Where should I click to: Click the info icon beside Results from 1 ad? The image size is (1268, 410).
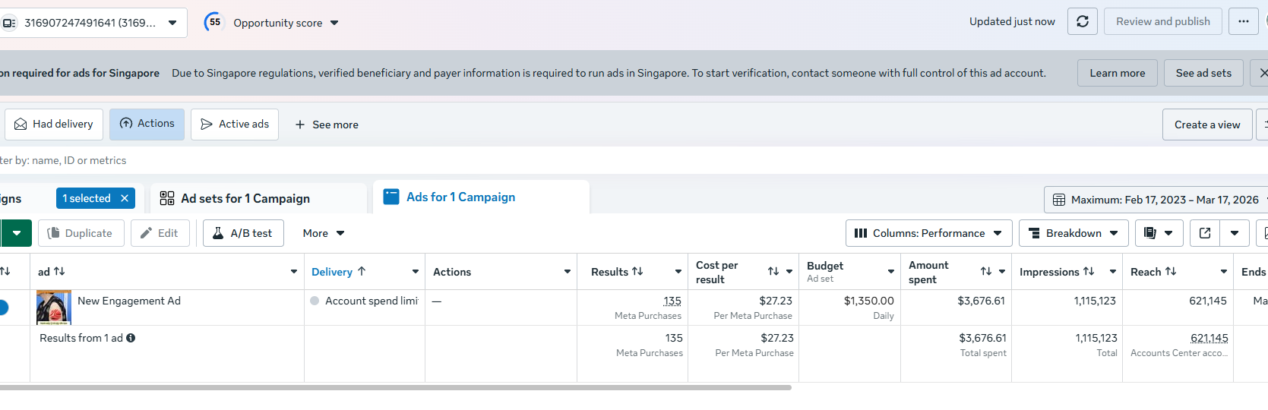(131, 338)
